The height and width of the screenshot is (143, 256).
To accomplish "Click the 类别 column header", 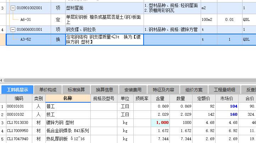I will (39, 98).
